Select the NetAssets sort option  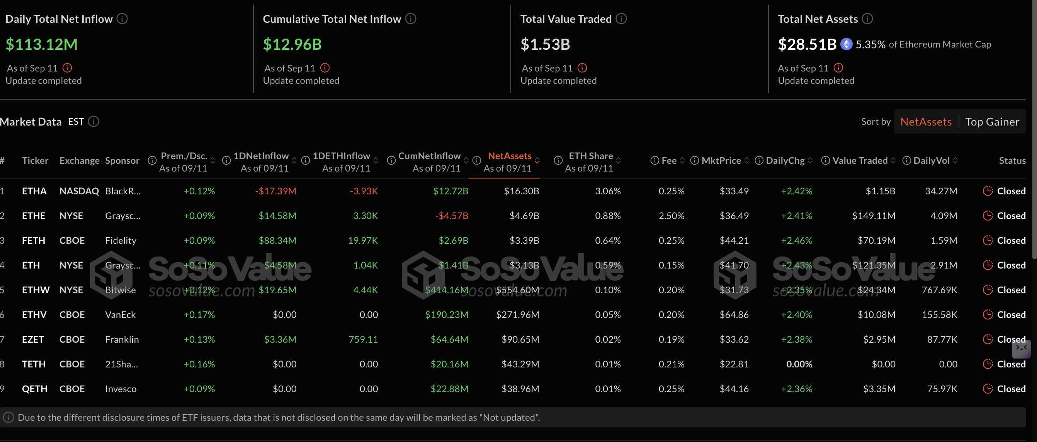925,122
